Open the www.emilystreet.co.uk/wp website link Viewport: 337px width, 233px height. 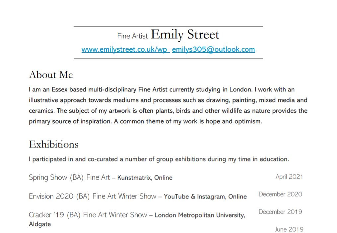click(x=125, y=49)
